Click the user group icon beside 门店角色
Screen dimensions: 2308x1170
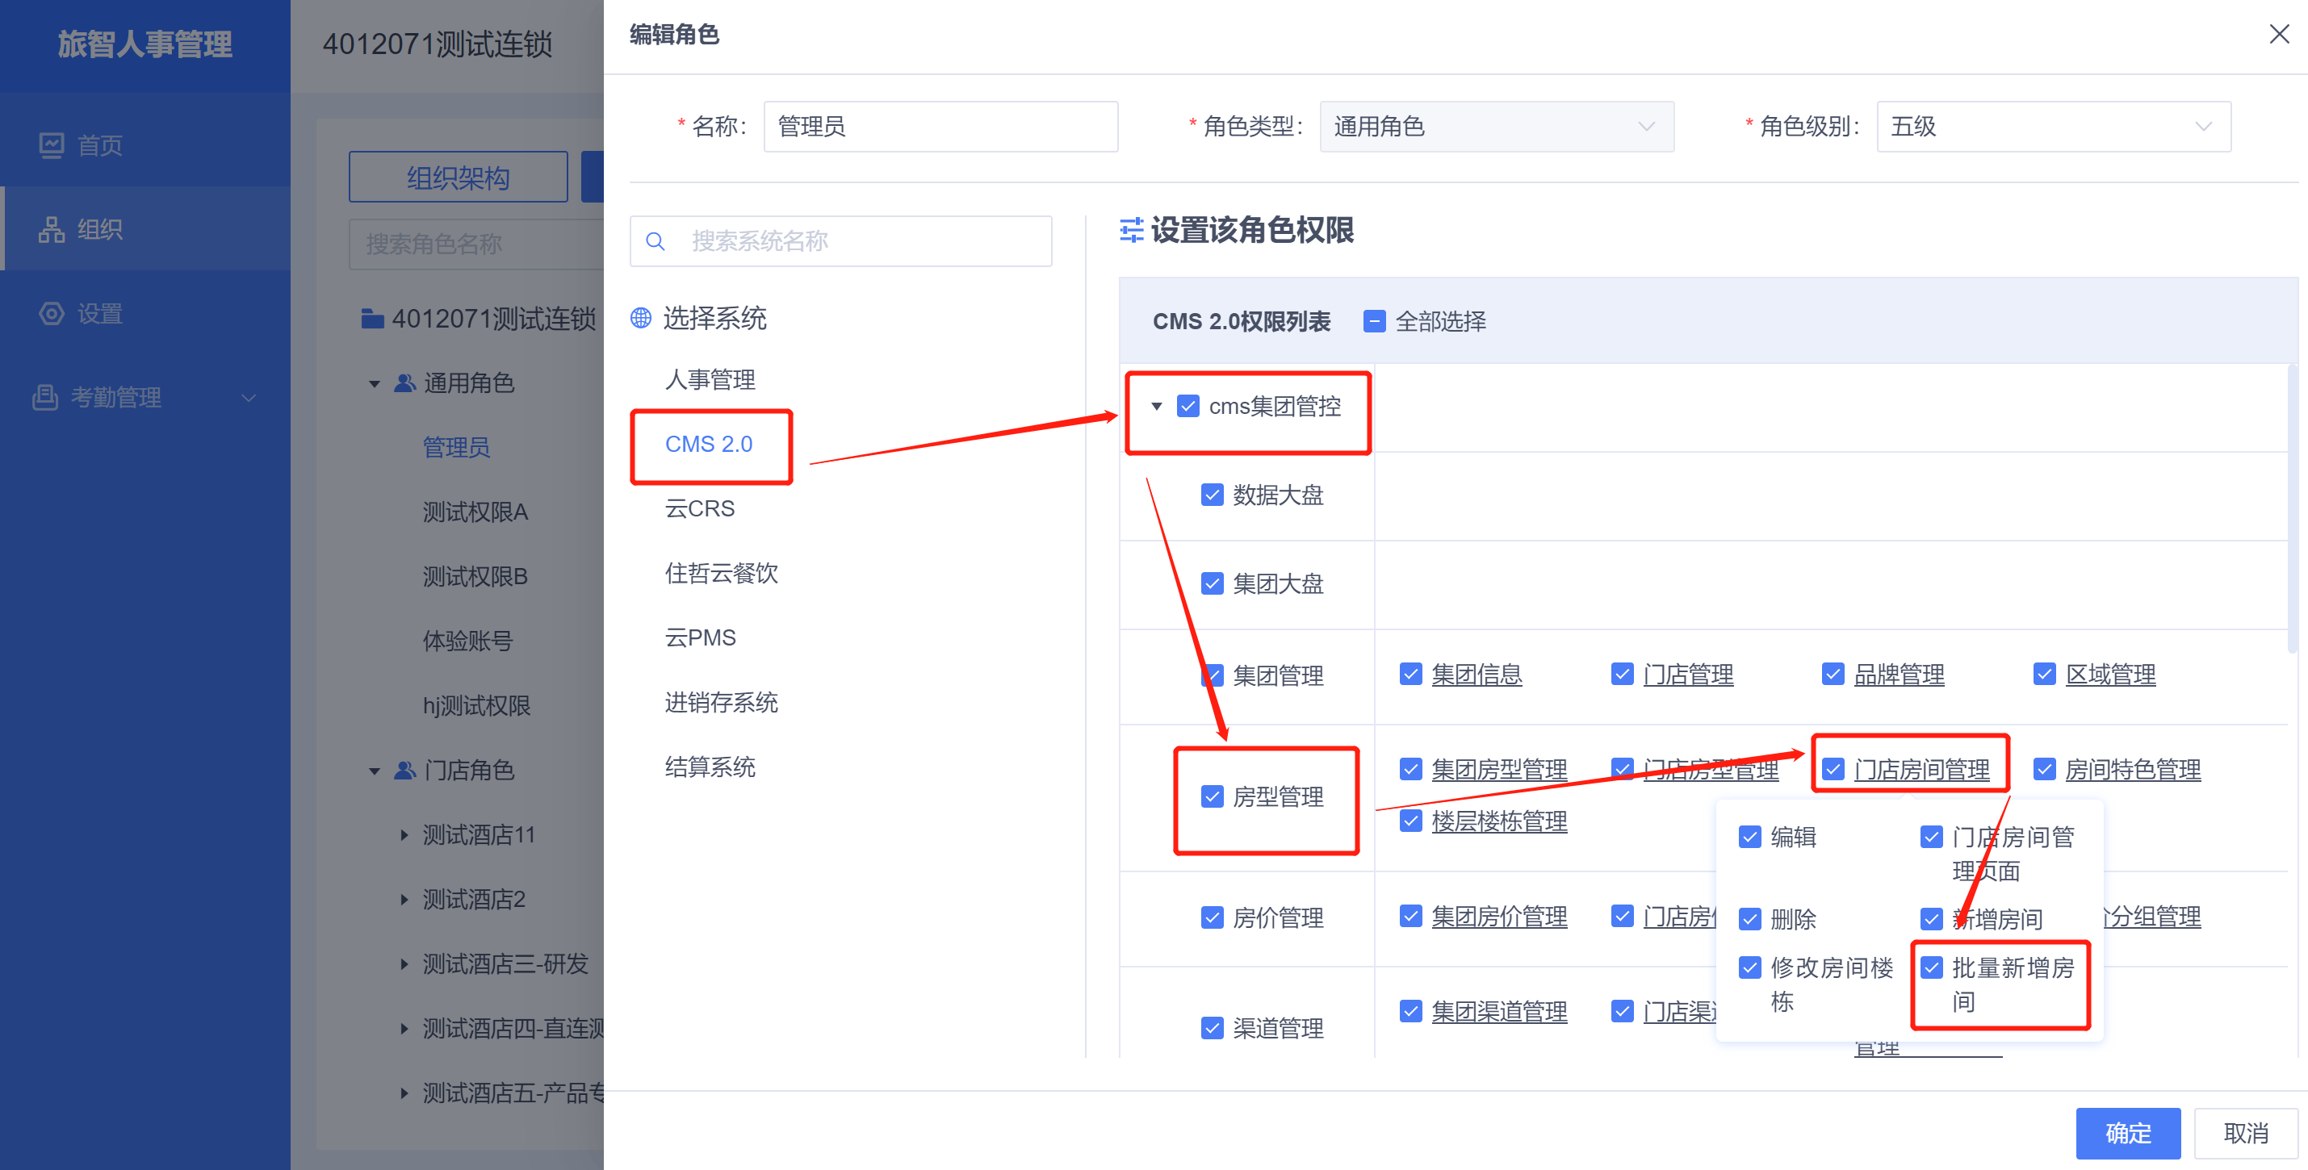pyautogui.click(x=405, y=771)
